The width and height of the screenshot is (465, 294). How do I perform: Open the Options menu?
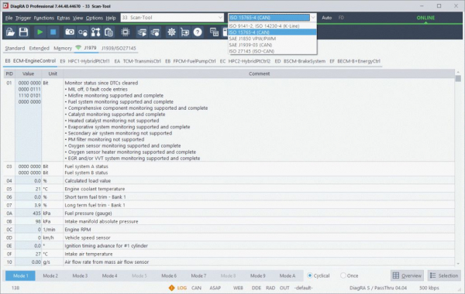coord(95,18)
